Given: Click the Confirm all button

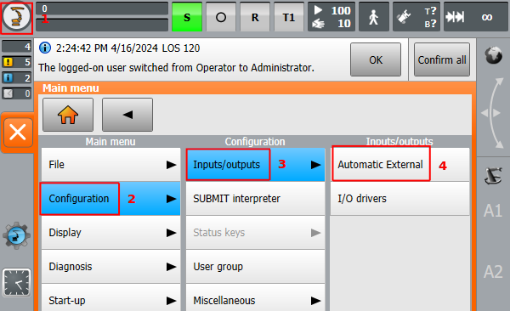Looking at the screenshot, I should (442, 59).
